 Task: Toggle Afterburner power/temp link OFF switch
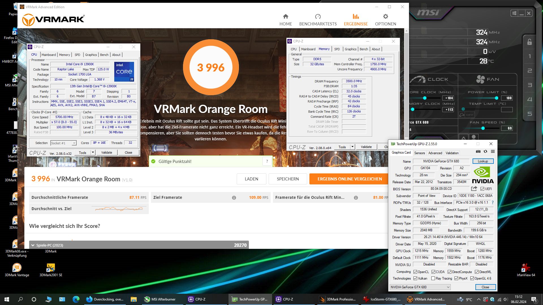point(467,115)
